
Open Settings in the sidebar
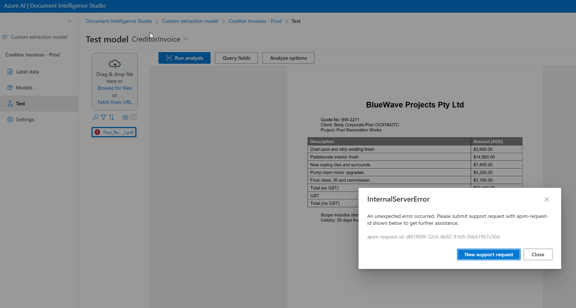39,119
